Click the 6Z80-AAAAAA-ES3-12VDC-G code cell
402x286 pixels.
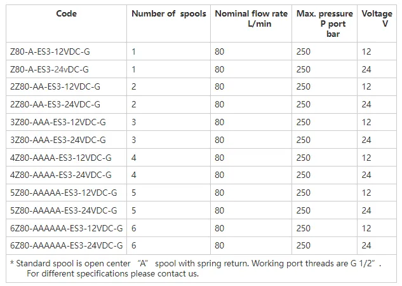point(66,228)
